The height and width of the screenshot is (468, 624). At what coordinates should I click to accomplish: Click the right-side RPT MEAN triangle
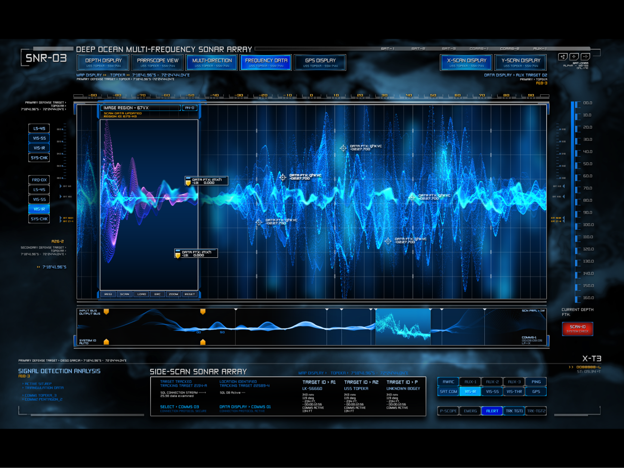click(x=563, y=218)
